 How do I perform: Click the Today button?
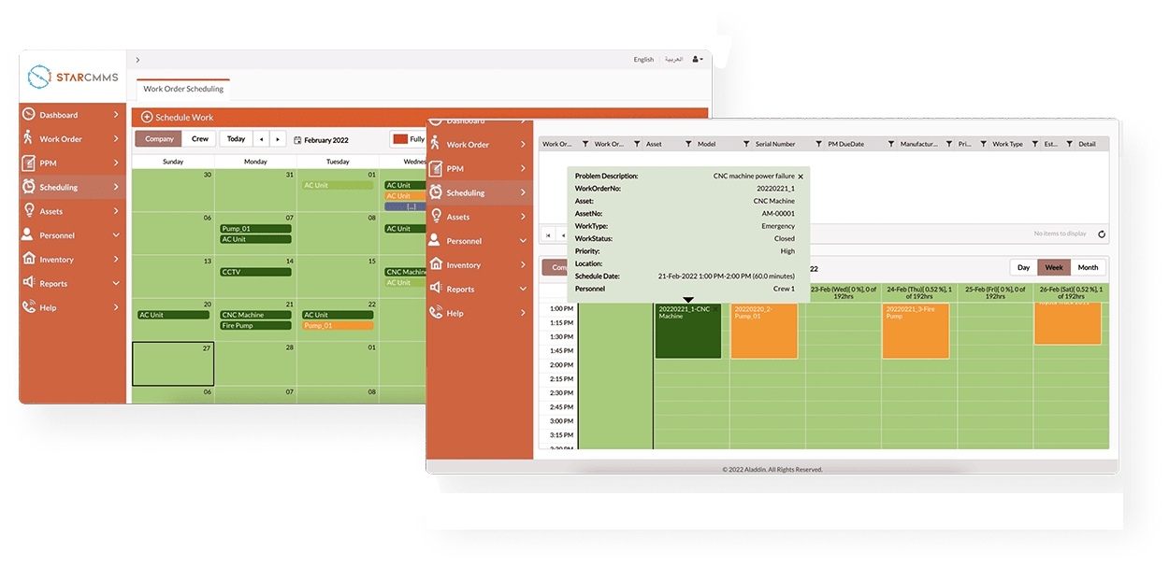[x=236, y=139]
